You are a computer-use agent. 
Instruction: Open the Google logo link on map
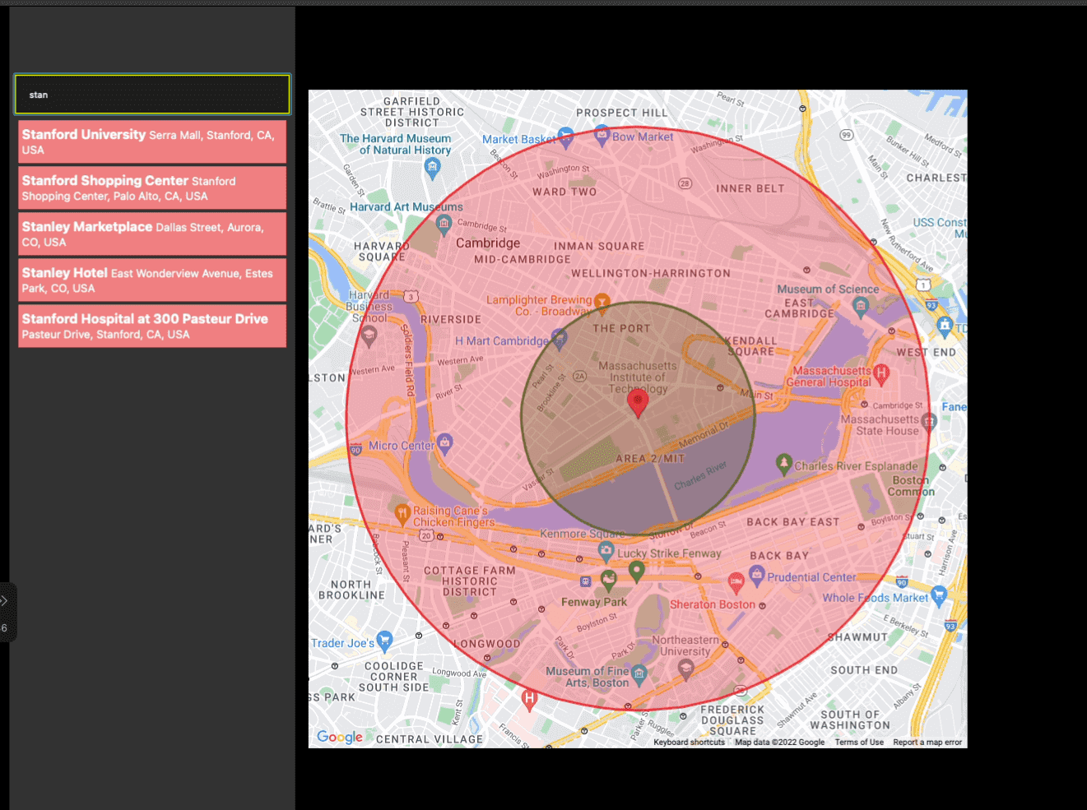pyautogui.click(x=340, y=737)
